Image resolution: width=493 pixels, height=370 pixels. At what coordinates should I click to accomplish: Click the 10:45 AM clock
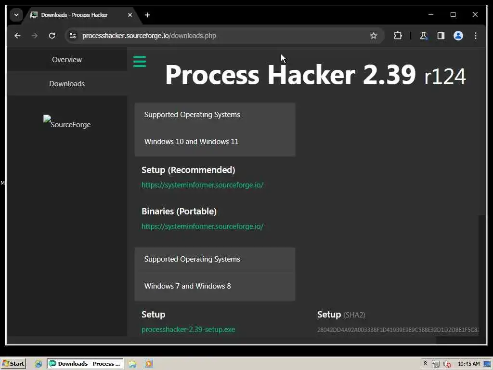[x=469, y=364]
